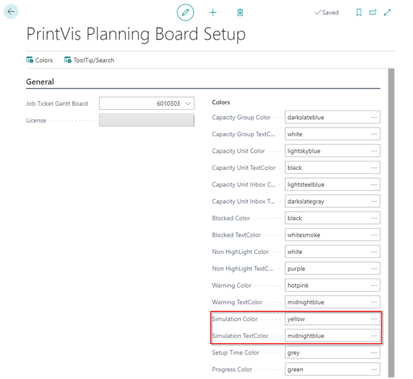Open page in new window icon

(x=373, y=12)
